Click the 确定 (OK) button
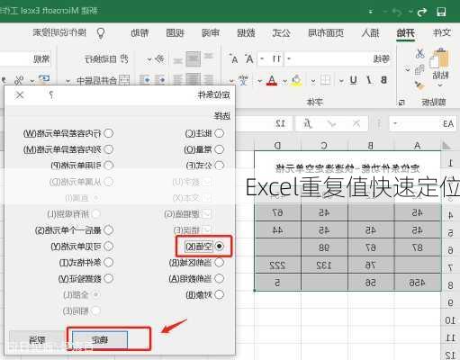The image size is (460, 360). (100, 340)
